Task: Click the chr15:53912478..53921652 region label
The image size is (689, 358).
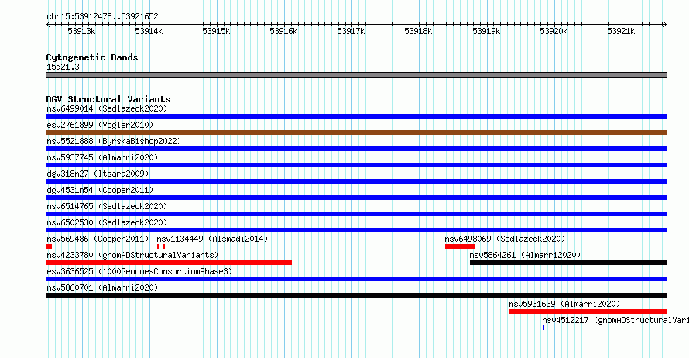Action: tap(102, 17)
